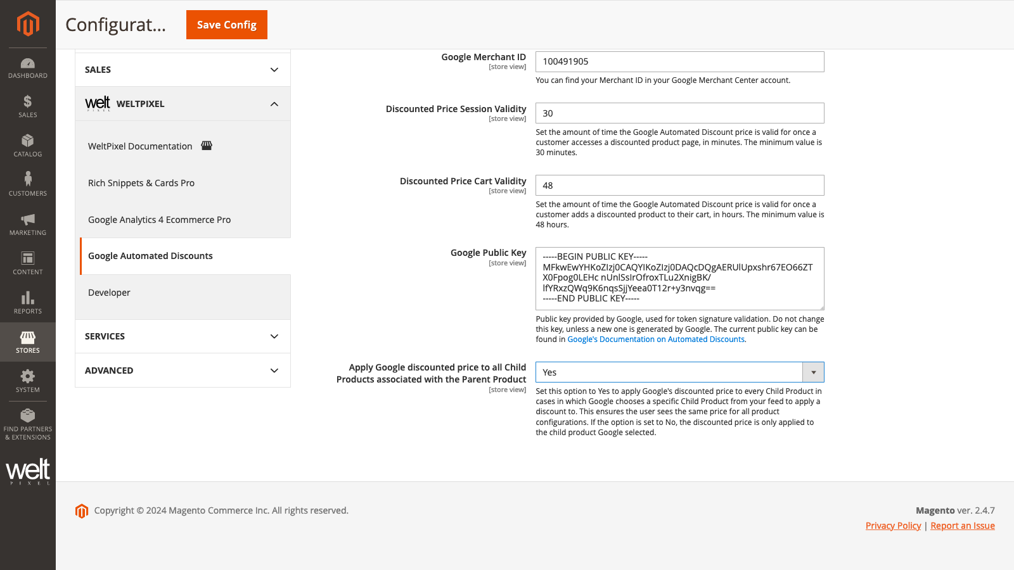
Task: Expand the ADVANCED configuration section
Action: [x=183, y=370]
